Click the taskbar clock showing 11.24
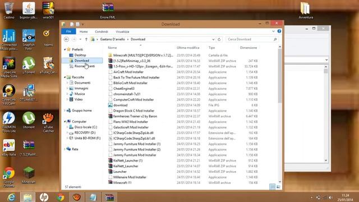 pos(346,198)
